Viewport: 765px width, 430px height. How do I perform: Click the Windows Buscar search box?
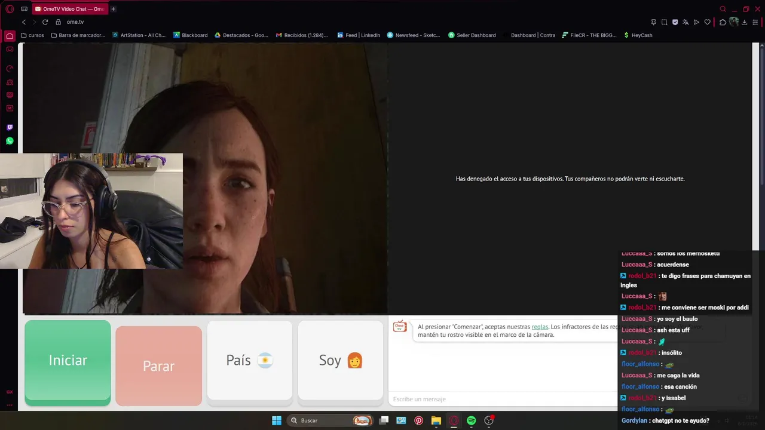329,420
